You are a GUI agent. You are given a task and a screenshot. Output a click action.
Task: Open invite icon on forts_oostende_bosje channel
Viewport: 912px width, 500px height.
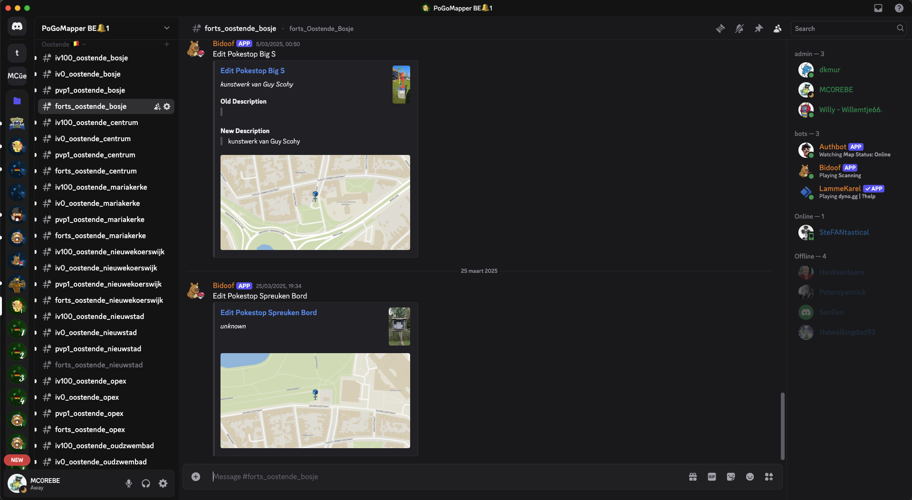click(x=157, y=106)
